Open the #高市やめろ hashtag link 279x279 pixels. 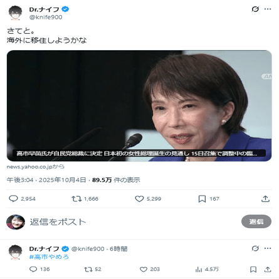pyautogui.click(x=49, y=256)
